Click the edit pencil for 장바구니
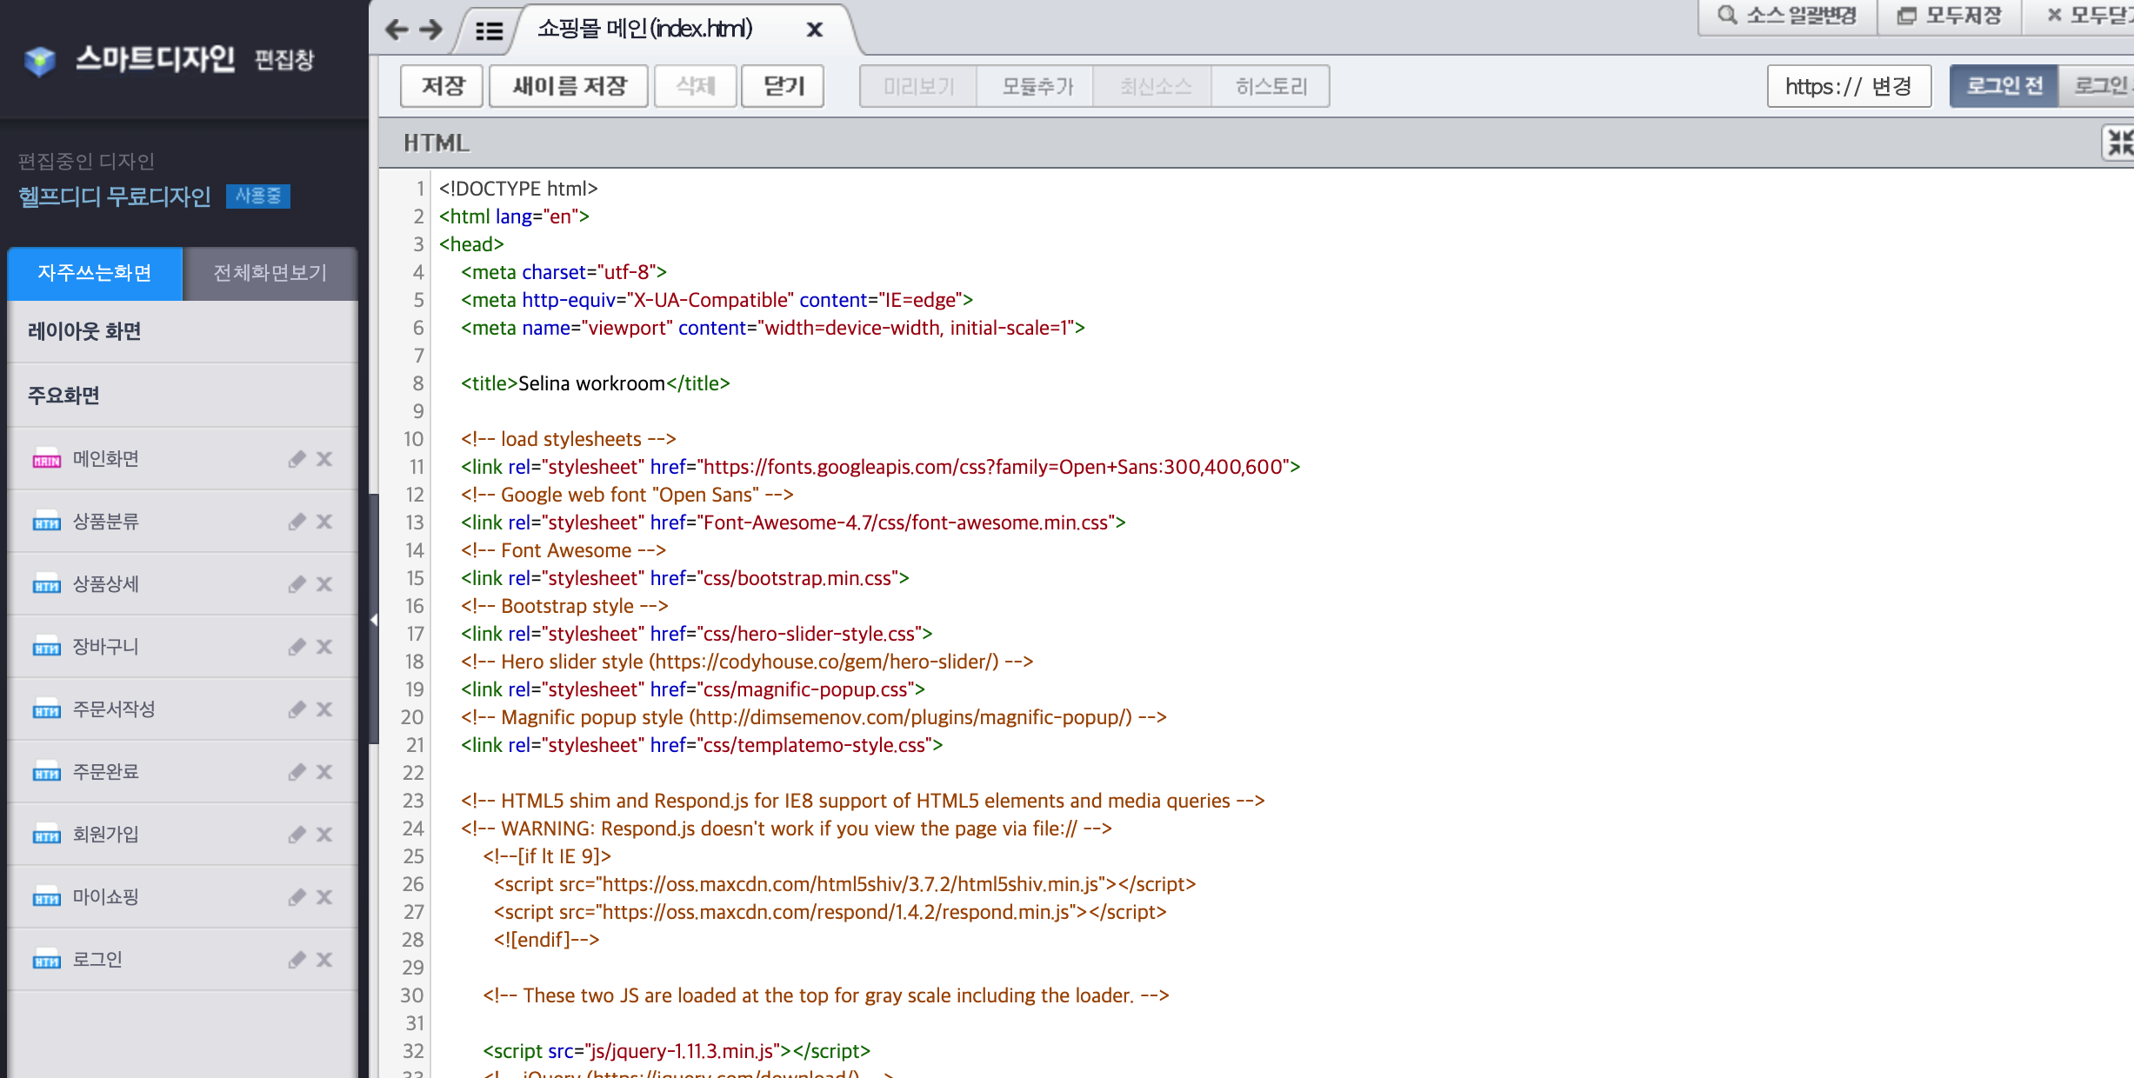The height and width of the screenshot is (1078, 2134). coord(297,646)
